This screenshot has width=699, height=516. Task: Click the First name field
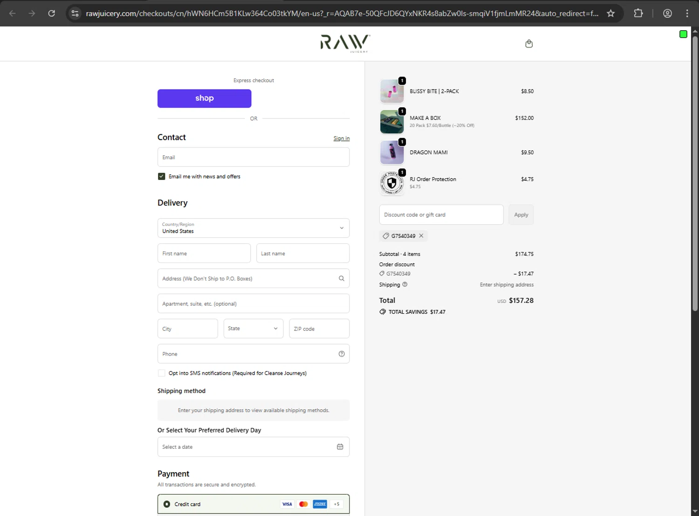(204, 253)
